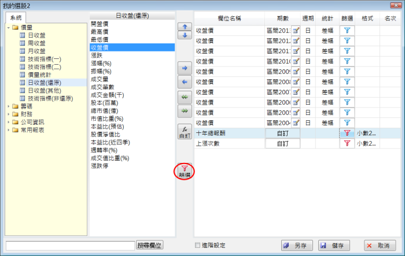This screenshot has width=405, height=256.
Task: Move selected field down with the down arrow
Action: click(185, 35)
